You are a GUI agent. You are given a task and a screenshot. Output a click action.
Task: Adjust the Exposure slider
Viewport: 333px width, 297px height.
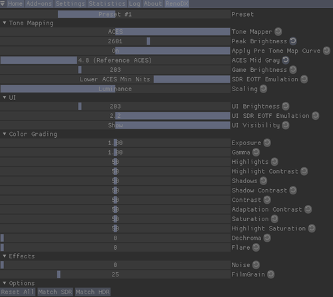coord(115,143)
